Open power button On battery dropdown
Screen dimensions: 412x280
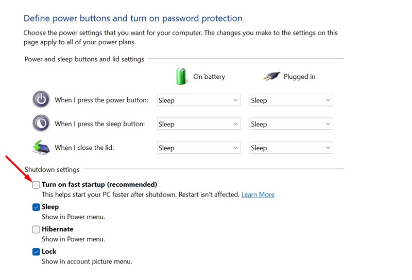coord(198,100)
